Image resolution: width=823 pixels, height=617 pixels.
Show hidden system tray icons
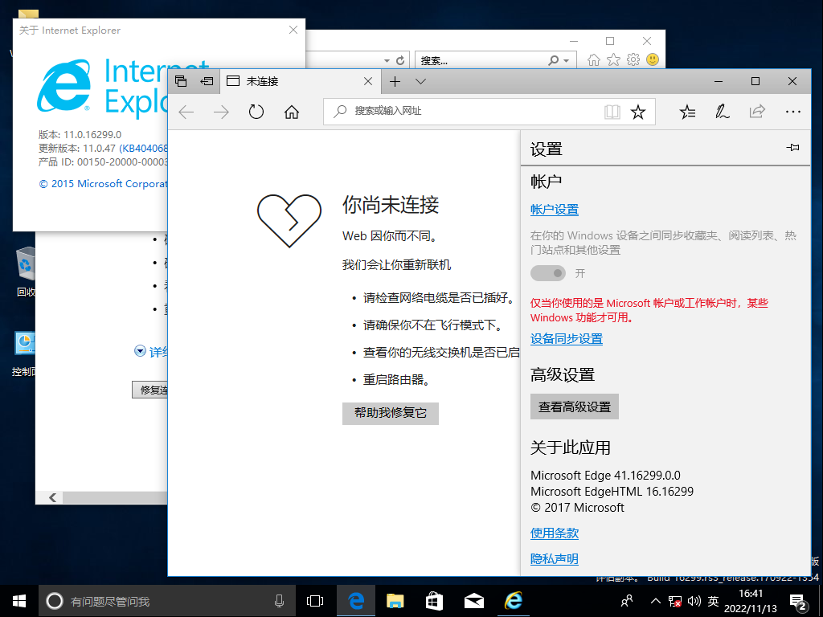click(656, 601)
